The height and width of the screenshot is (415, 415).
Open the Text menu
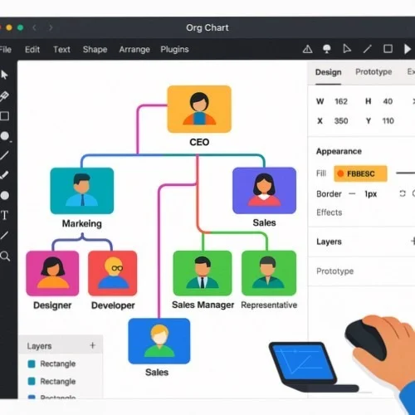pos(61,50)
